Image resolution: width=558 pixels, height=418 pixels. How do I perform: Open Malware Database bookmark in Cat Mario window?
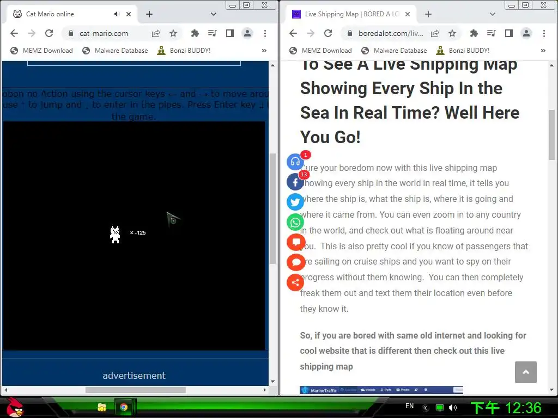(115, 51)
